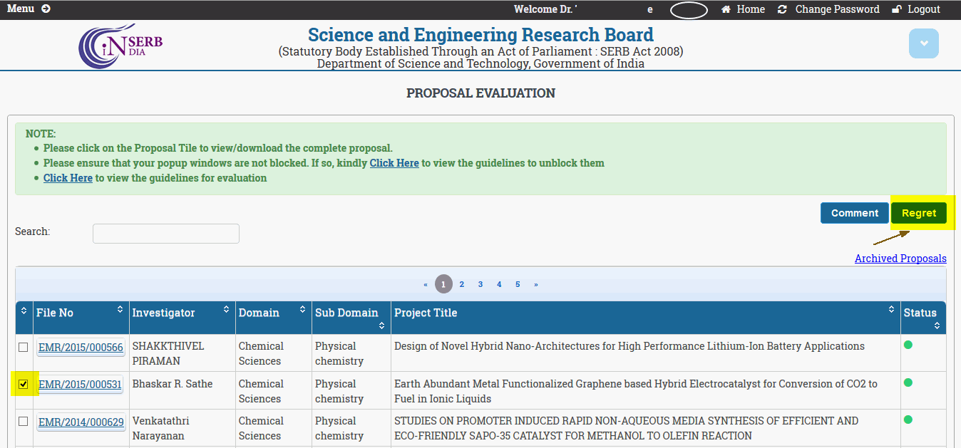961x448 pixels.
Task: Sort table by Investigator column arrows
Action: [x=226, y=310]
